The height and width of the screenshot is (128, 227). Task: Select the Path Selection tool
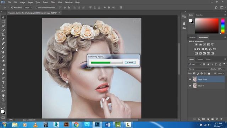(x=3, y=87)
